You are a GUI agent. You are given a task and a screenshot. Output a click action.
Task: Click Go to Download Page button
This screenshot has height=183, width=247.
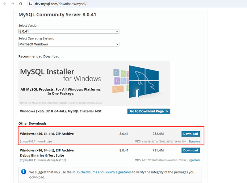(149, 111)
